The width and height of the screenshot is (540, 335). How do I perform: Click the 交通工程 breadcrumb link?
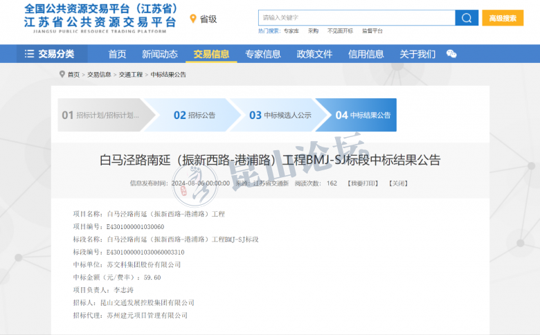pos(130,75)
